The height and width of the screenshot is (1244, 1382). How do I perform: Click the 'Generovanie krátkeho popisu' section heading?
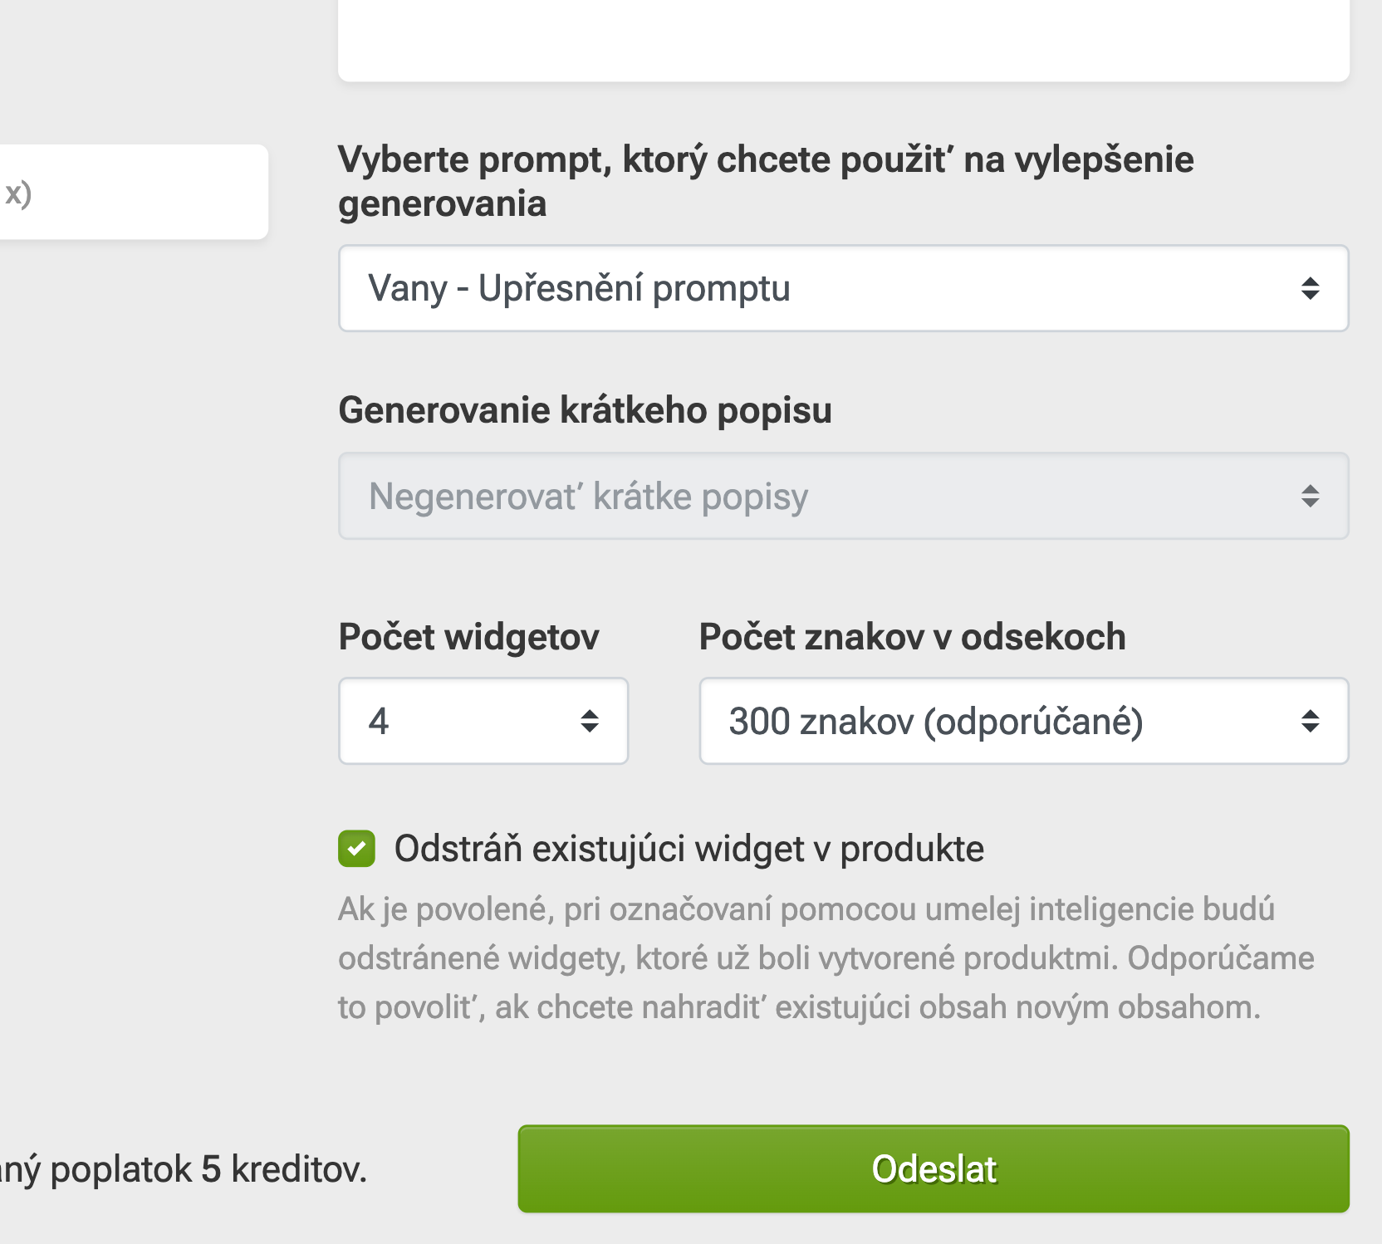[585, 409]
